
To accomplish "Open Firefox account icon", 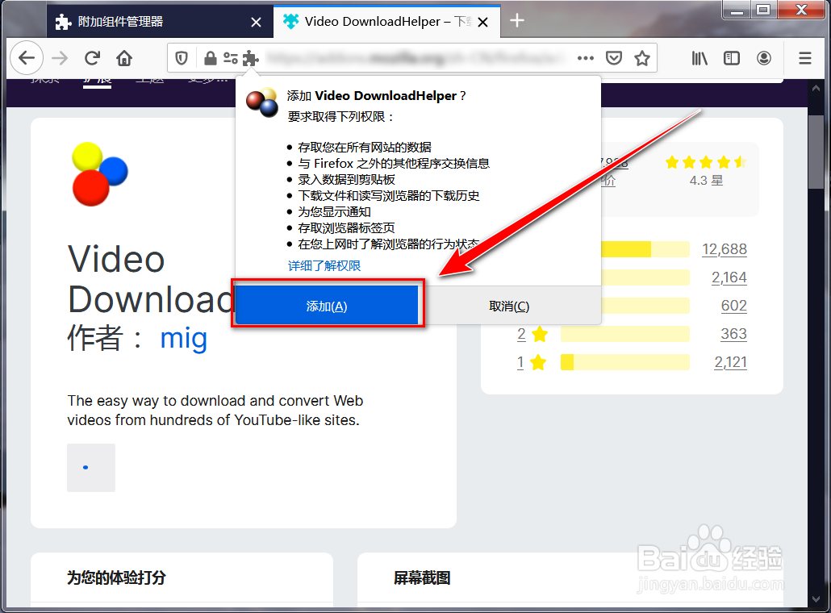I will click(x=764, y=58).
